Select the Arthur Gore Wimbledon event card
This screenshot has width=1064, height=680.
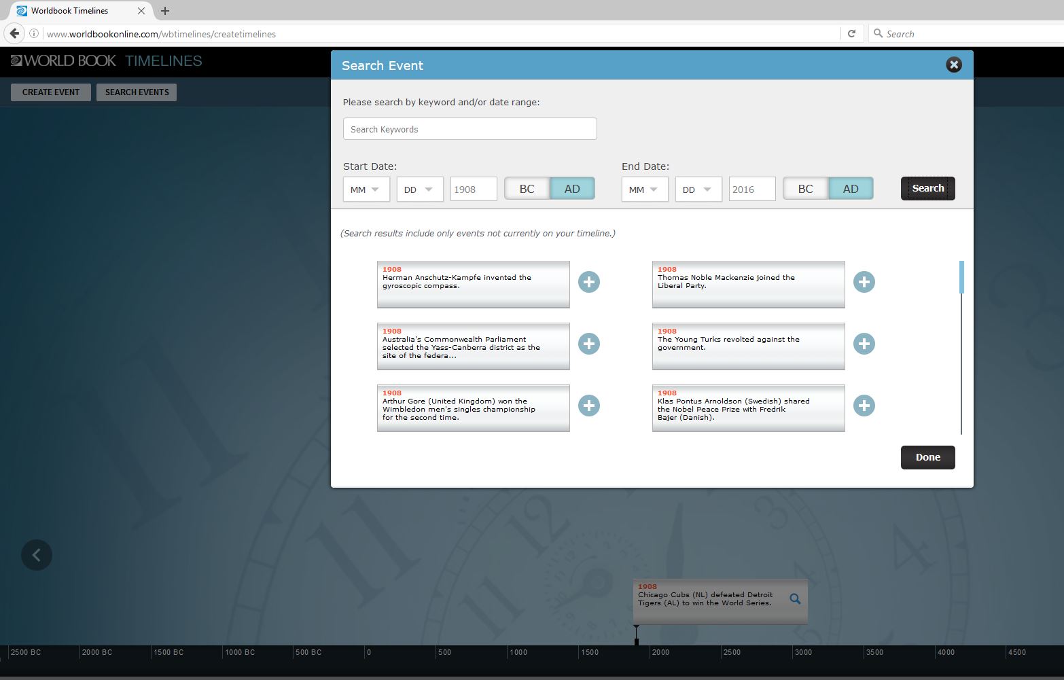474,408
